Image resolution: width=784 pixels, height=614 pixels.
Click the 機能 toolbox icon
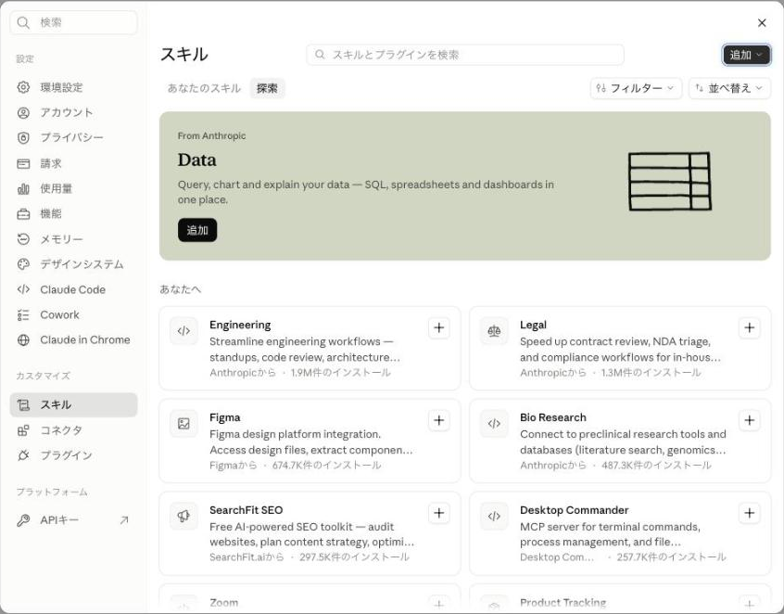coord(23,213)
